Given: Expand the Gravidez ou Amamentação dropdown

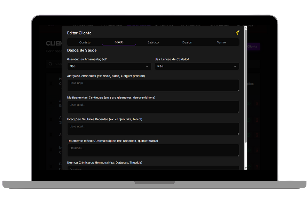Looking at the screenshot, I should (x=109, y=66).
